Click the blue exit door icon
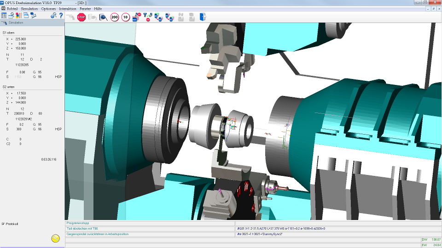The width and height of the screenshot is (442, 248). coord(203,17)
